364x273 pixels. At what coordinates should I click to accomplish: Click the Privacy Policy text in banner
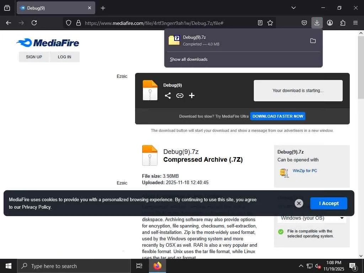pyautogui.click(x=36, y=207)
